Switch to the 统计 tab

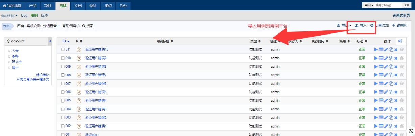coord(93,6)
